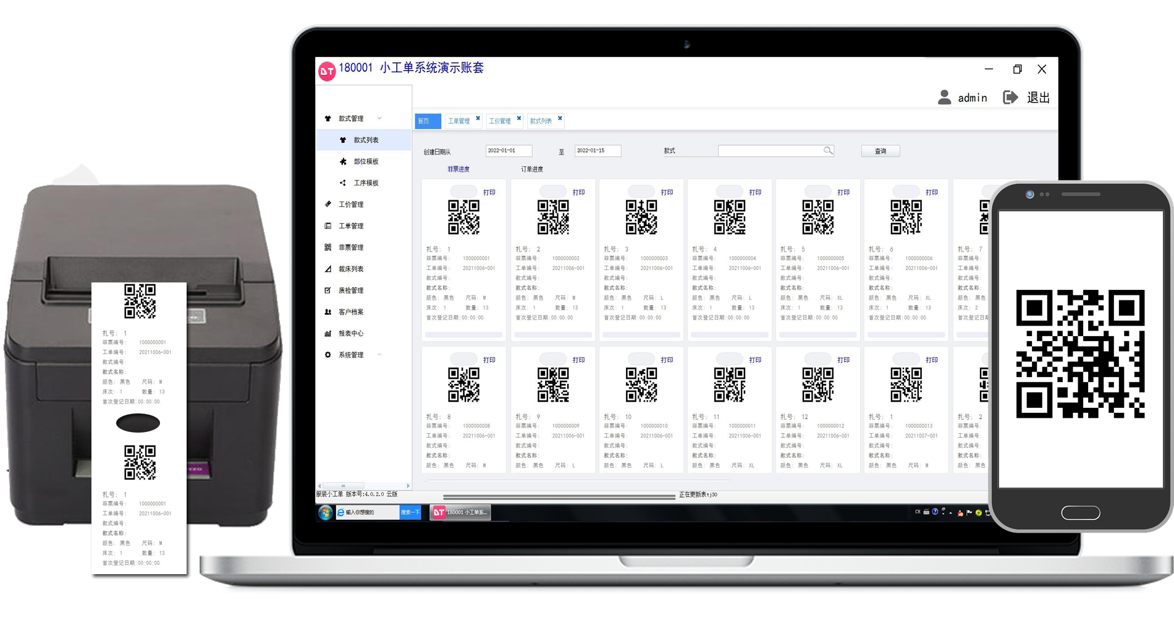
Task: Click the CH language indicator in tray
Action: 918,512
